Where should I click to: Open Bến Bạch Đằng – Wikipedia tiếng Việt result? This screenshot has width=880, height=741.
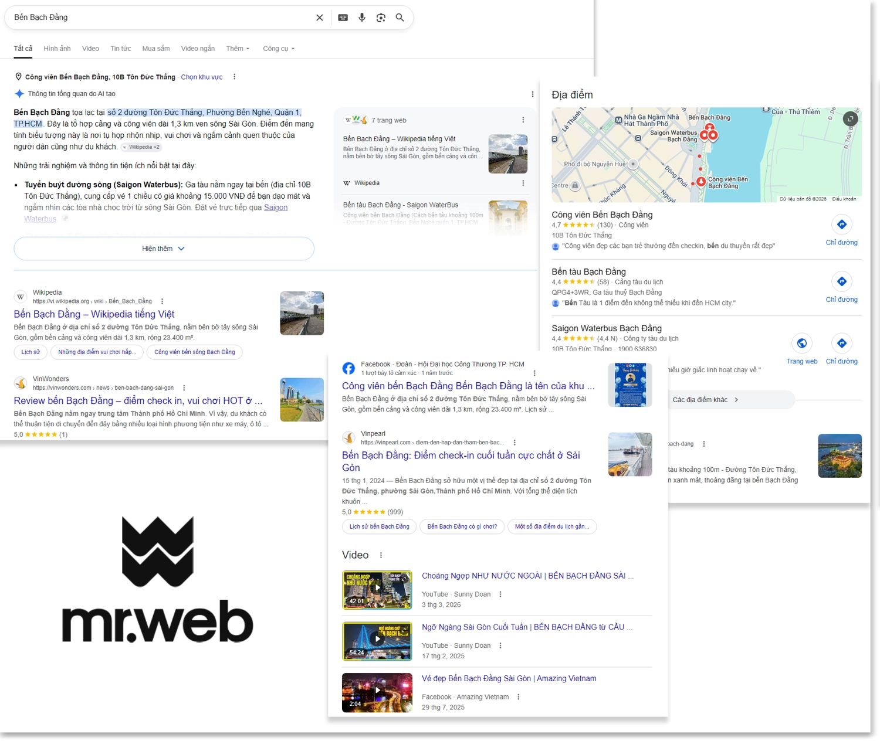pyautogui.click(x=94, y=314)
